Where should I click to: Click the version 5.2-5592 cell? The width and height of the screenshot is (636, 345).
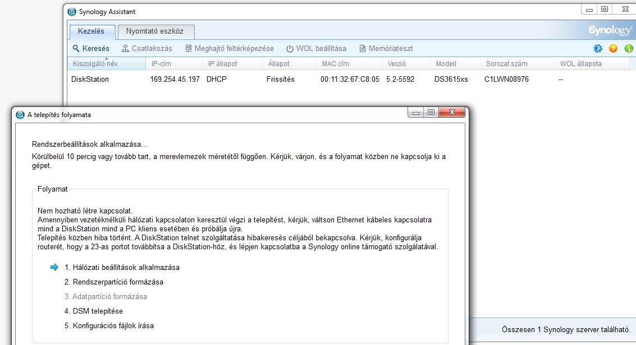(400, 80)
